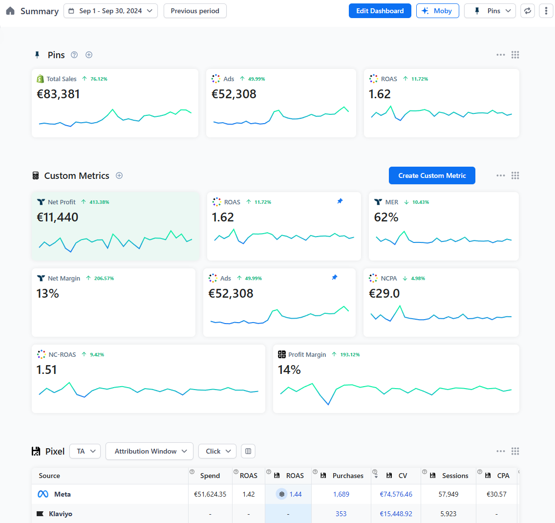Toggle the pin on the Ads metric card
The width and height of the screenshot is (555, 523).
(335, 278)
